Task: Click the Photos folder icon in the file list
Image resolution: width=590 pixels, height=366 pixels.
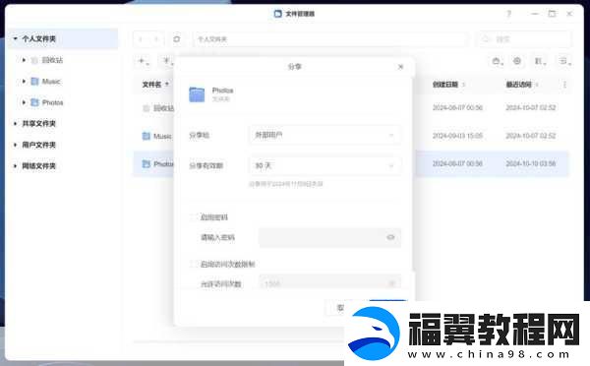Action: tap(146, 163)
